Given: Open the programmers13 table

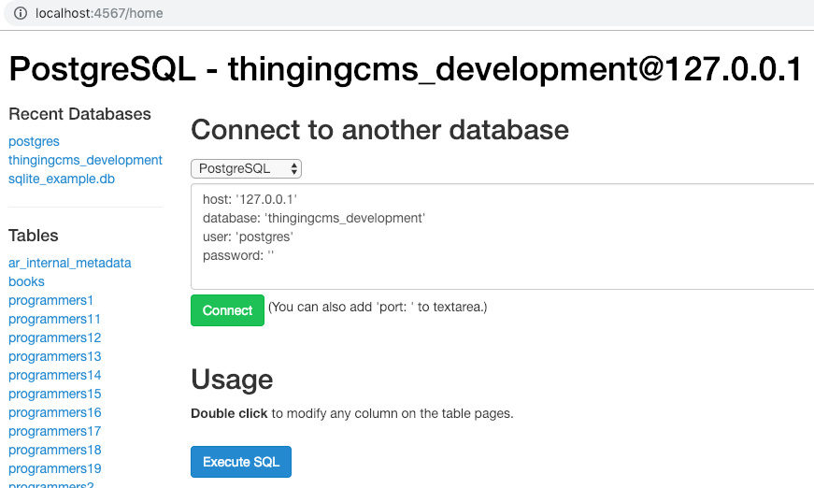Looking at the screenshot, I should click(x=54, y=356).
